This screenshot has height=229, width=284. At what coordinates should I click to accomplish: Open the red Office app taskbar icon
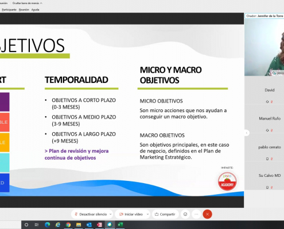click(x=99, y=225)
